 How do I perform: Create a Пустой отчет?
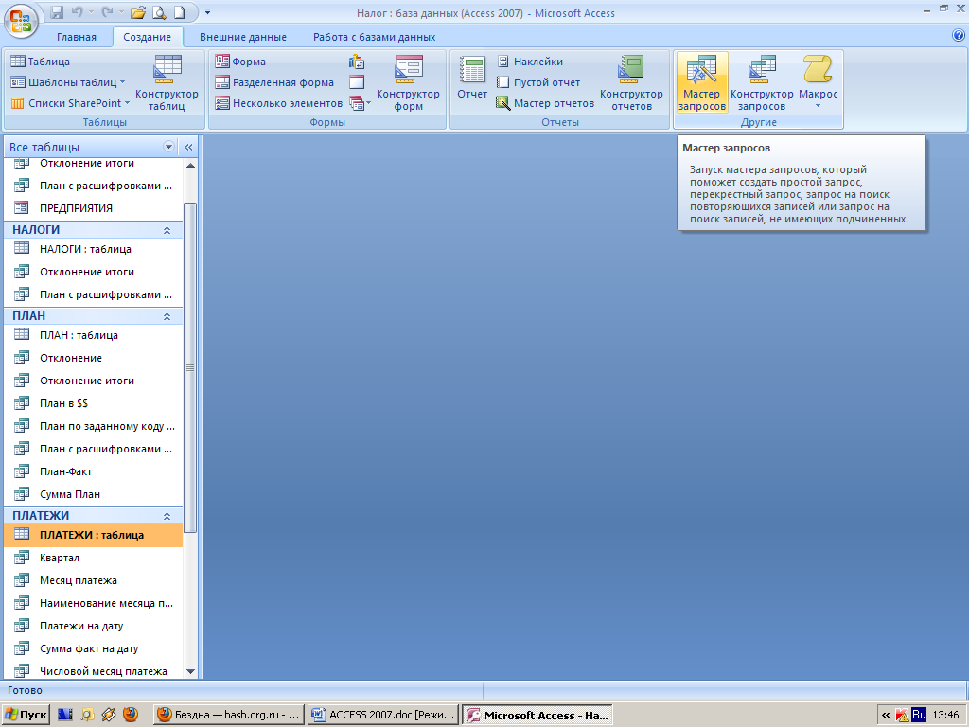pyautogui.click(x=538, y=82)
